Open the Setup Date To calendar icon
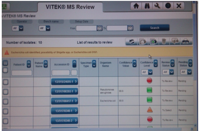The image size is (199, 131). [130, 28]
